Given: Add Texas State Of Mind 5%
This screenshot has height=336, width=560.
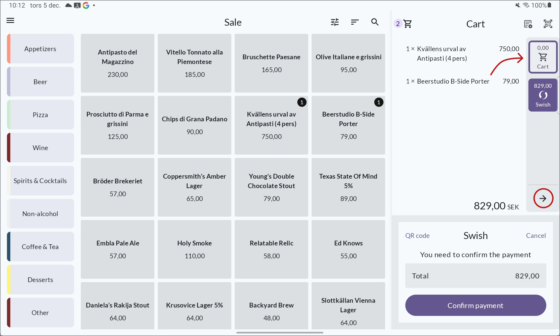Looking at the screenshot, I should 348,187.
